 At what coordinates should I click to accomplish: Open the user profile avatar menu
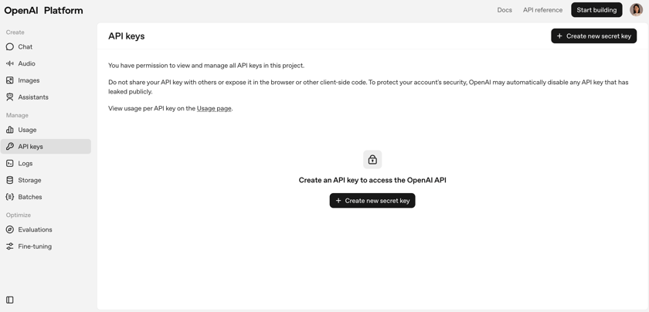point(636,10)
